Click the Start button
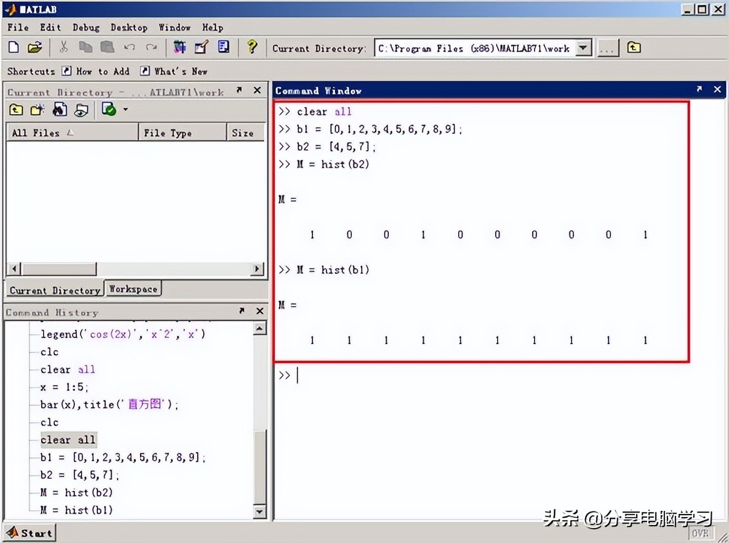 click(30, 532)
